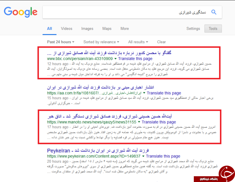The height and width of the screenshot is (182, 235).
Task: Switch to the All results tab
Action: point(49,29)
